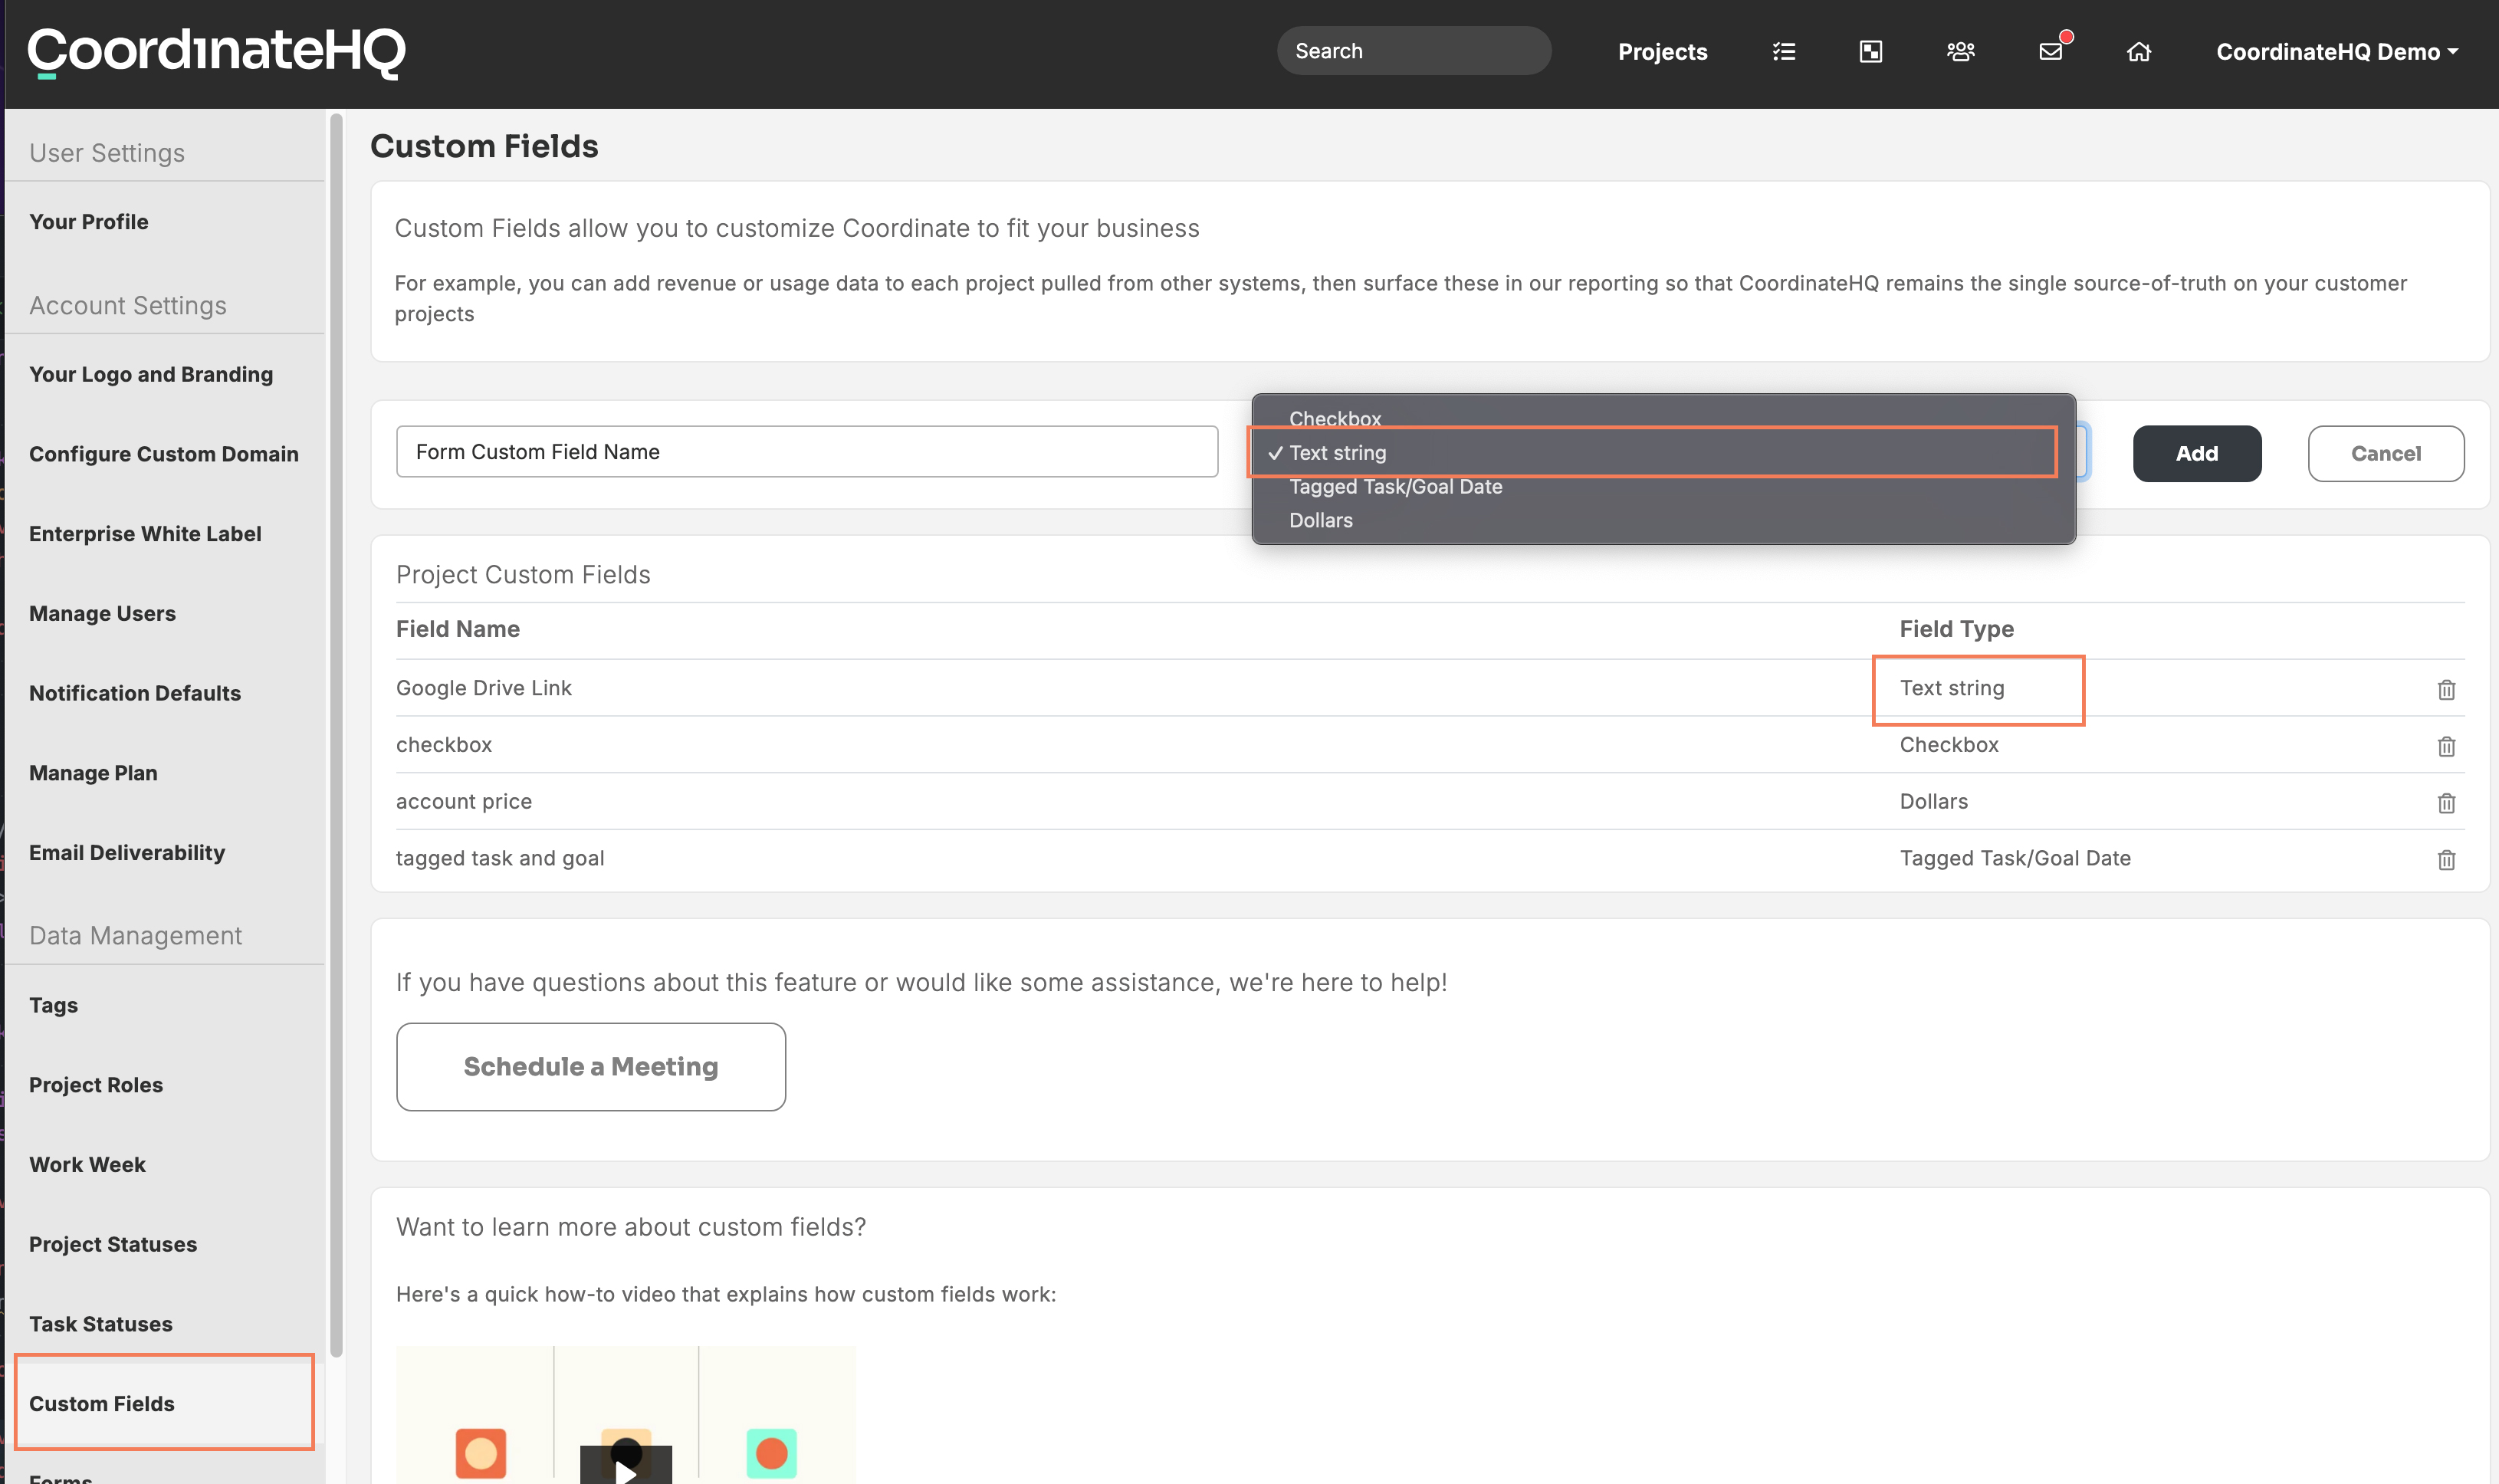Open the dashboard square icon in header

coord(1871,51)
